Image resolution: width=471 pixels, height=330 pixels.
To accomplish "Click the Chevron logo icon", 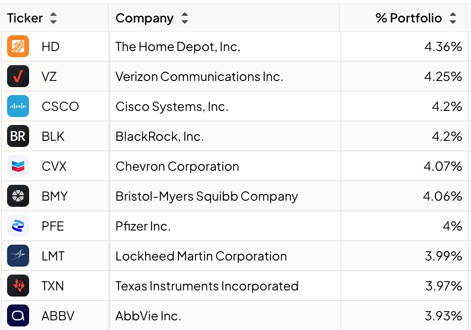I will pyautogui.click(x=18, y=166).
